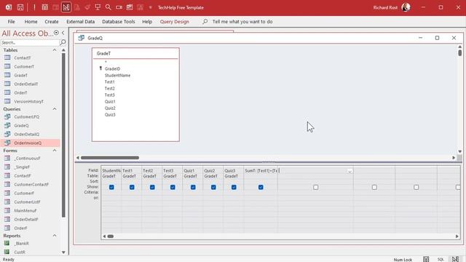466x262 pixels.
Task: Collapse the navigation pane with the shutter arrow
Action: [x=63, y=33]
